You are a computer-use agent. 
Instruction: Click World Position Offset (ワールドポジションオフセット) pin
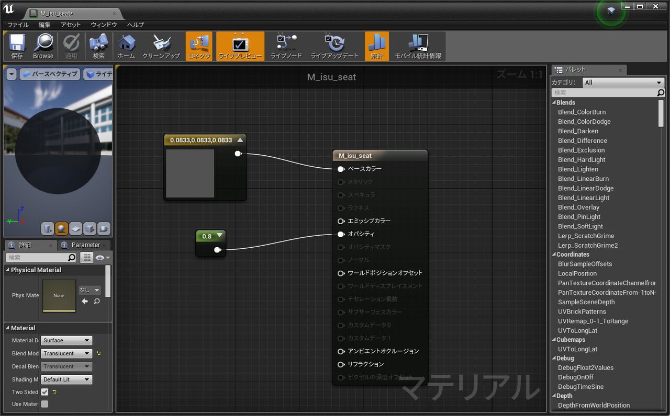tap(341, 273)
